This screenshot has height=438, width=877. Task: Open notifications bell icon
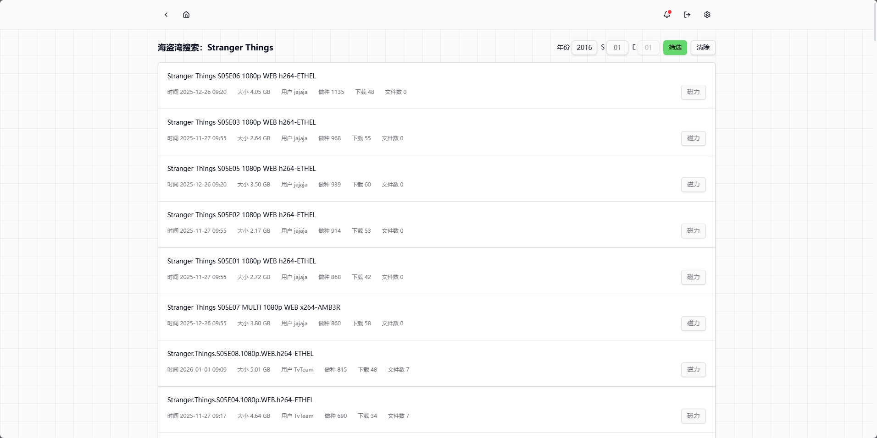[667, 15]
